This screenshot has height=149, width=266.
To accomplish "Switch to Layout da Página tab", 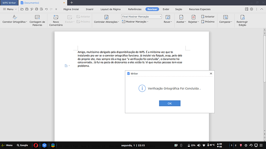I will pyautogui.click(x=110, y=9).
